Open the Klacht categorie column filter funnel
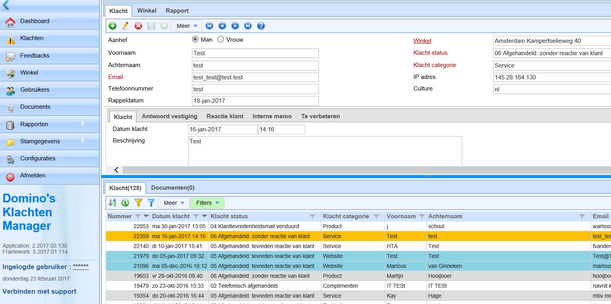This screenshot has height=304, width=611. (x=377, y=216)
